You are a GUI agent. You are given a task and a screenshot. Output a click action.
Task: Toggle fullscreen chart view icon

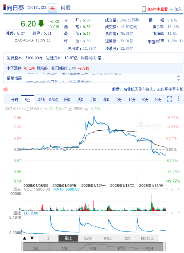point(170,99)
